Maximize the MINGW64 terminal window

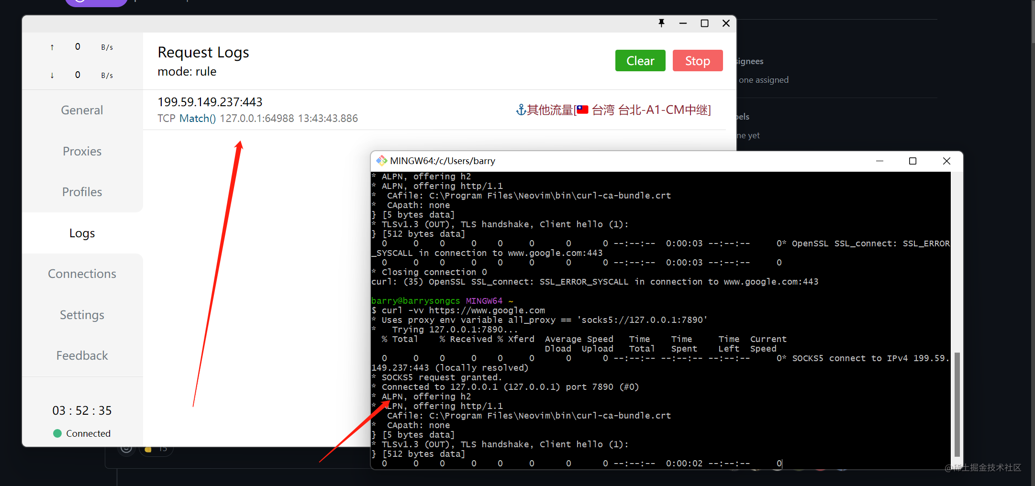tap(913, 161)
